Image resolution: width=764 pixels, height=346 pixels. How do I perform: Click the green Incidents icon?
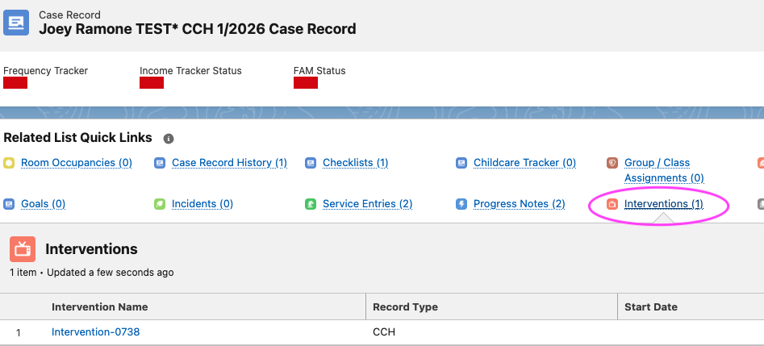pos(160,204)
